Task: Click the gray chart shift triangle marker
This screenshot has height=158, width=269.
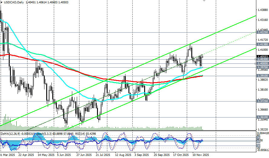Action: coord(204,1)
